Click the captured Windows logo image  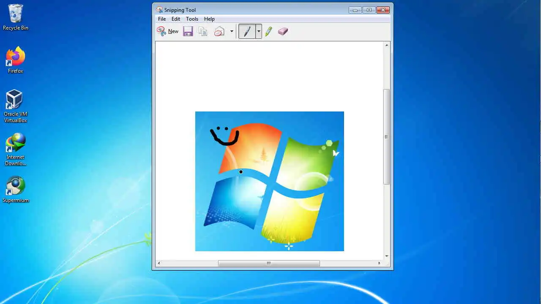[270, 181]
